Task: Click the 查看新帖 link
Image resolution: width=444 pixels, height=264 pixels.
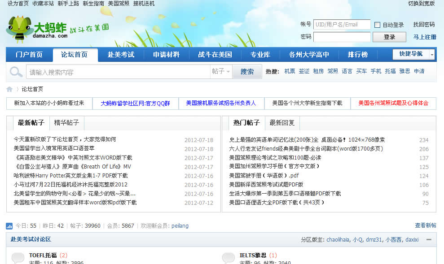Action: (x=425, y=225)
